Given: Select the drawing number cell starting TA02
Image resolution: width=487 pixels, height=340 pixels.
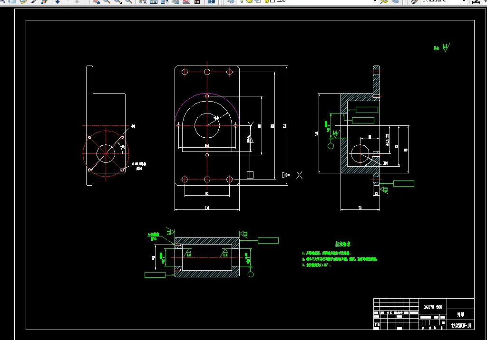Looking at the screenshot, I should click(x=461, y=325).
